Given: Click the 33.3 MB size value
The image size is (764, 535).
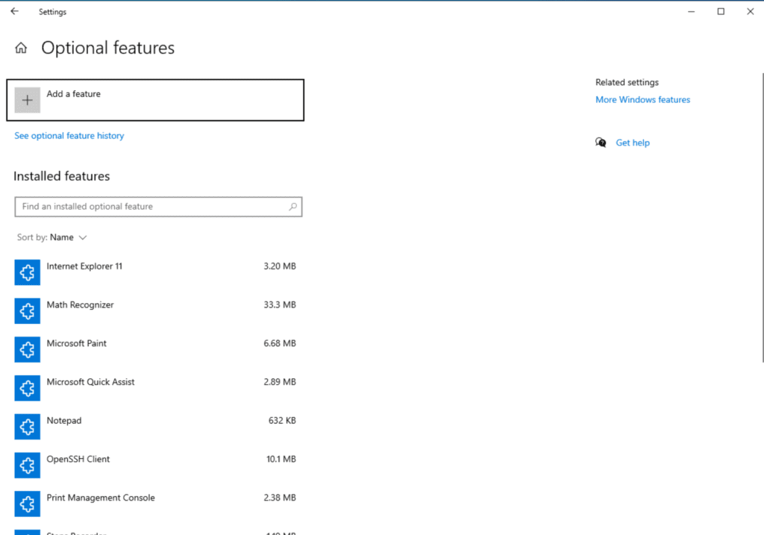Looking at the screenshot, I should point(280,304).
